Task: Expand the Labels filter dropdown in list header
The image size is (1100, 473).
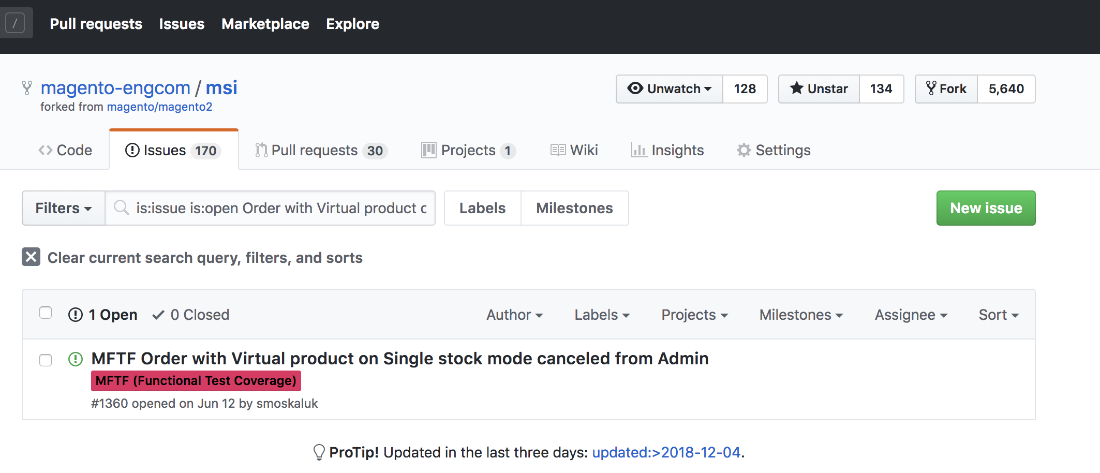Action: coord(602,315)
